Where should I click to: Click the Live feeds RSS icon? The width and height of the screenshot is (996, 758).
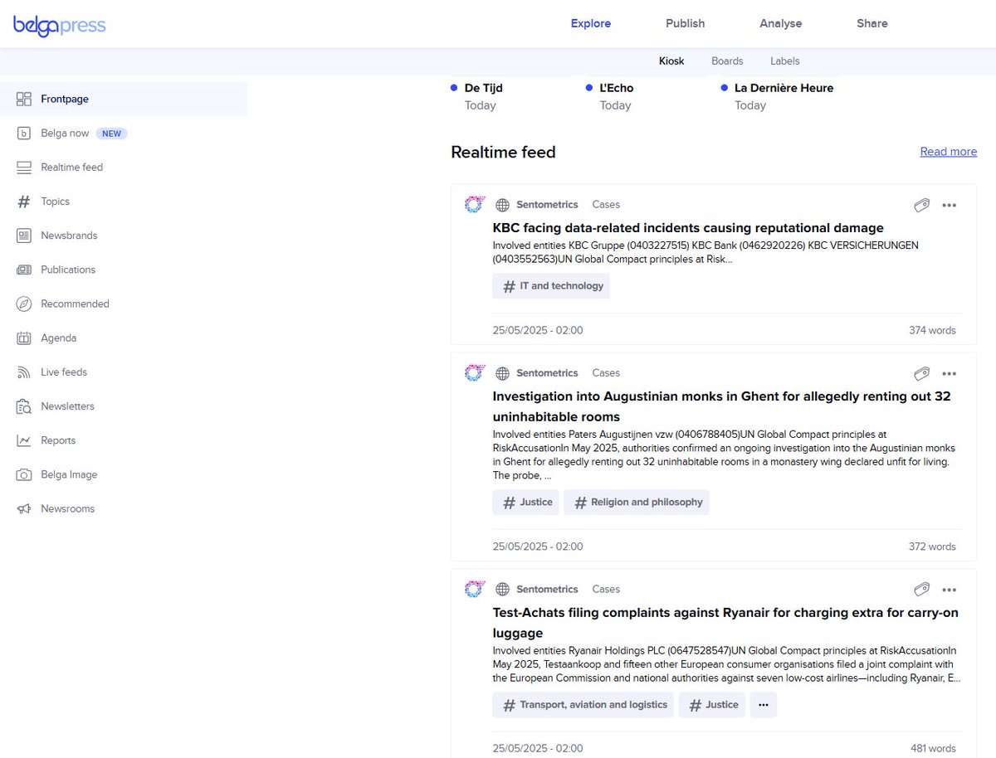[24, 372]
